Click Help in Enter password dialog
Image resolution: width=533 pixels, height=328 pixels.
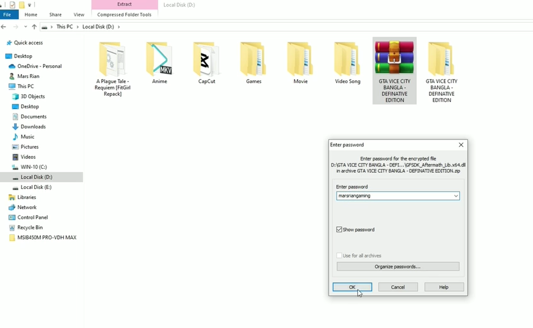pyautogui.click(x=444, y=287)
